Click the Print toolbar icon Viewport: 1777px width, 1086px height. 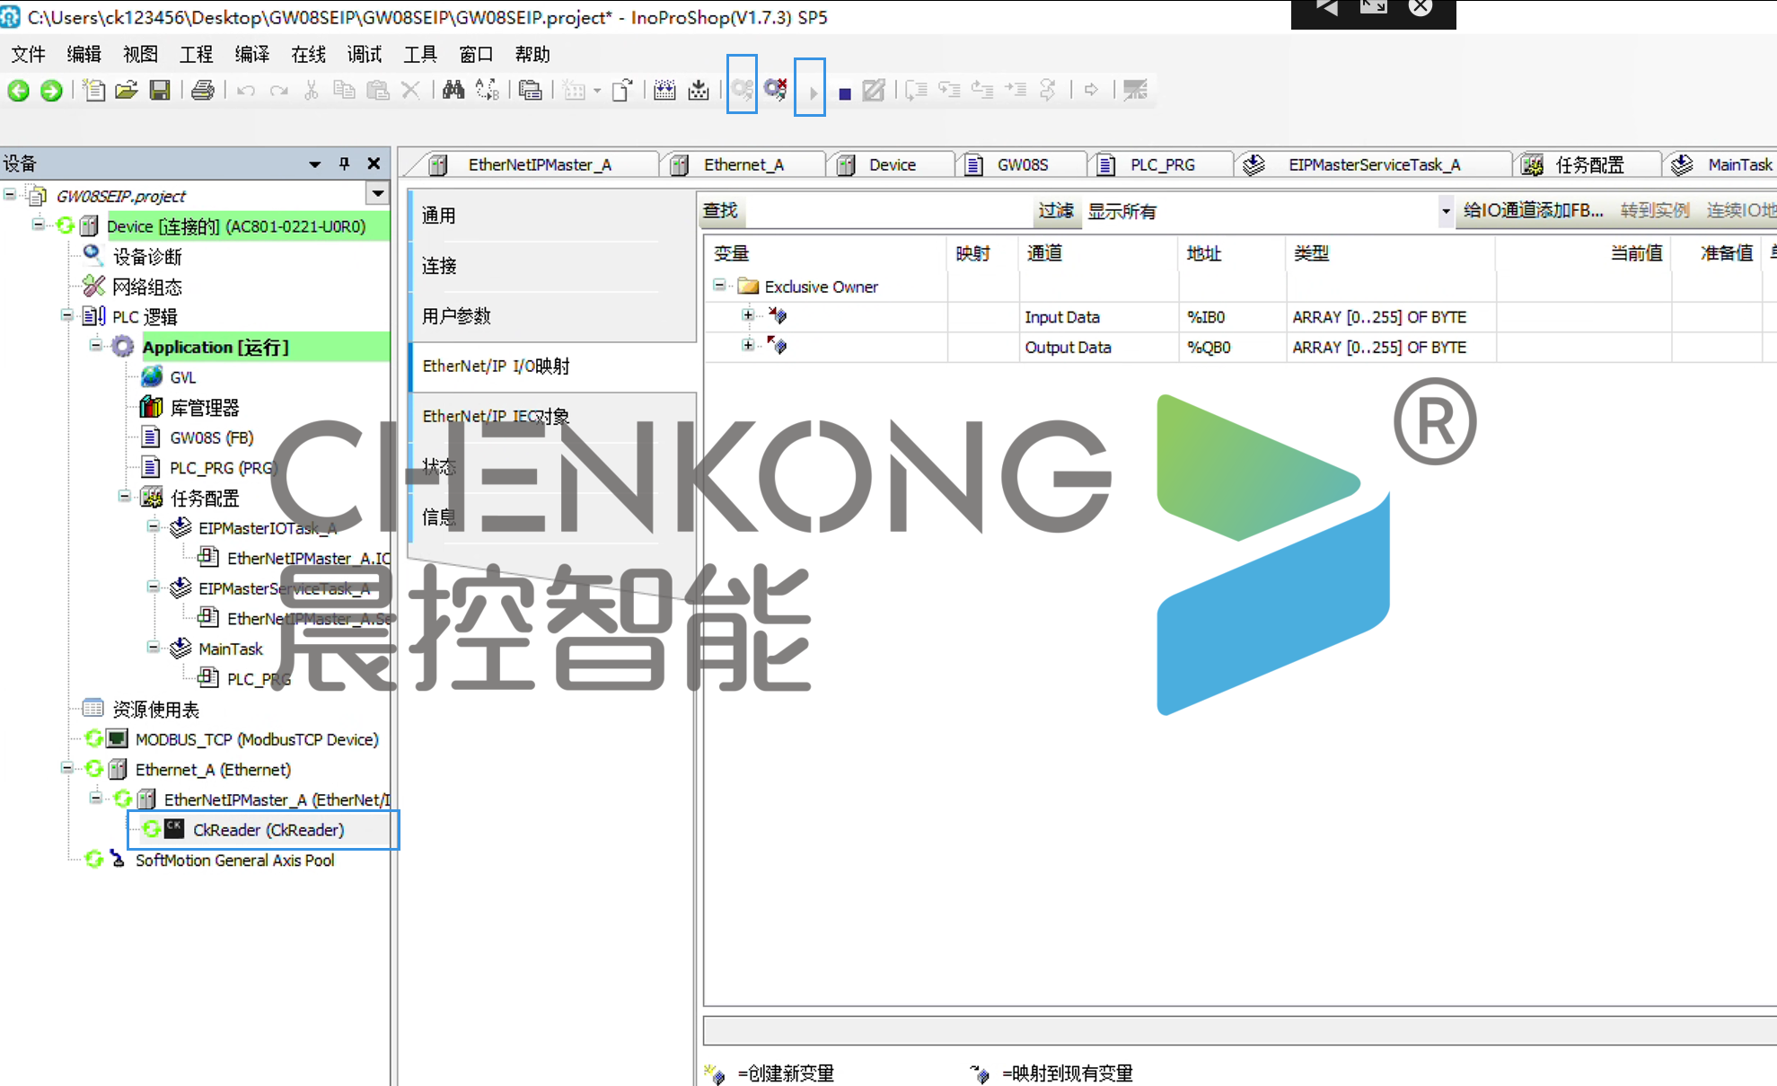(203, 90)
